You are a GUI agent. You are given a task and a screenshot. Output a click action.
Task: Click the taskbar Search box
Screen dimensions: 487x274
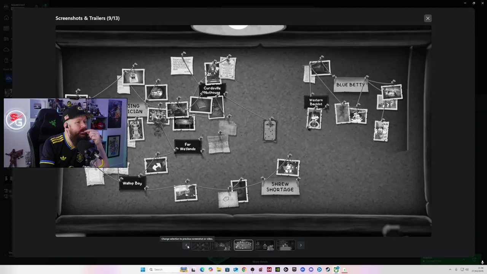point(168,269)
